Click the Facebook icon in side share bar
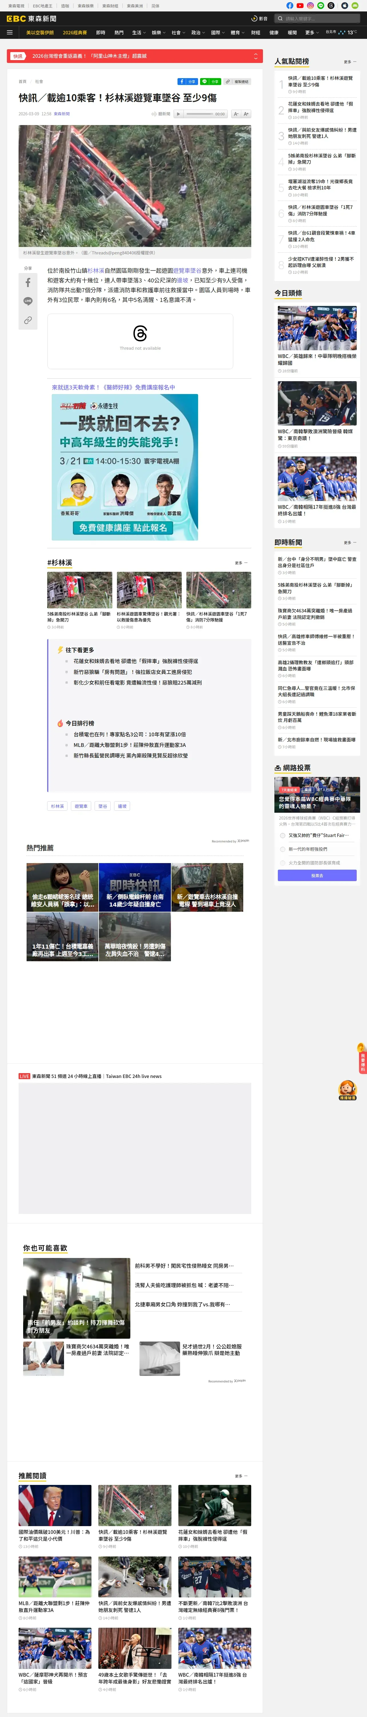Screen dimensions: 367x1717 [x=28, y=283]
